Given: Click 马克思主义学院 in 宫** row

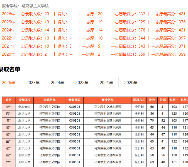Looking at the screenshot, I should point(50,114).
